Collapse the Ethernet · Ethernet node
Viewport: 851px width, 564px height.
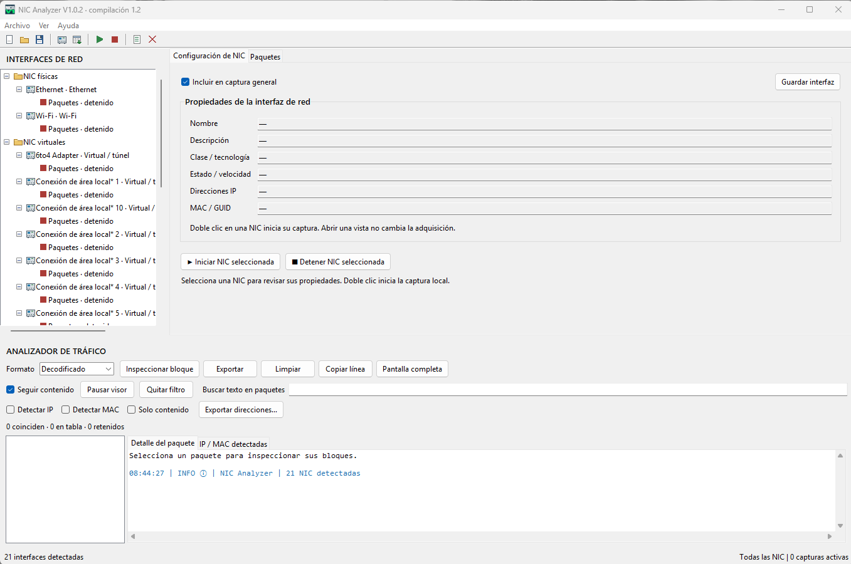pyautogui.click(x=19, y=90)
